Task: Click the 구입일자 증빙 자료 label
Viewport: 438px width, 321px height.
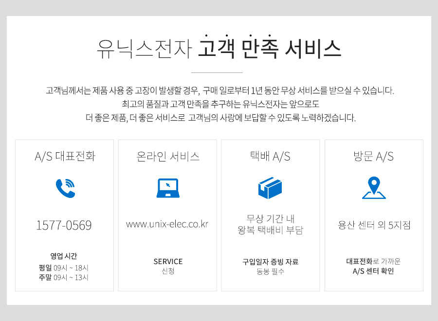Action: click(x=270, y=262)
